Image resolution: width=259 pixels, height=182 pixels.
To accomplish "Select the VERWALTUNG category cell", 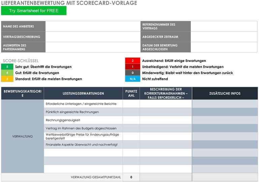I will pyautogui.click(x=23, y=136).
